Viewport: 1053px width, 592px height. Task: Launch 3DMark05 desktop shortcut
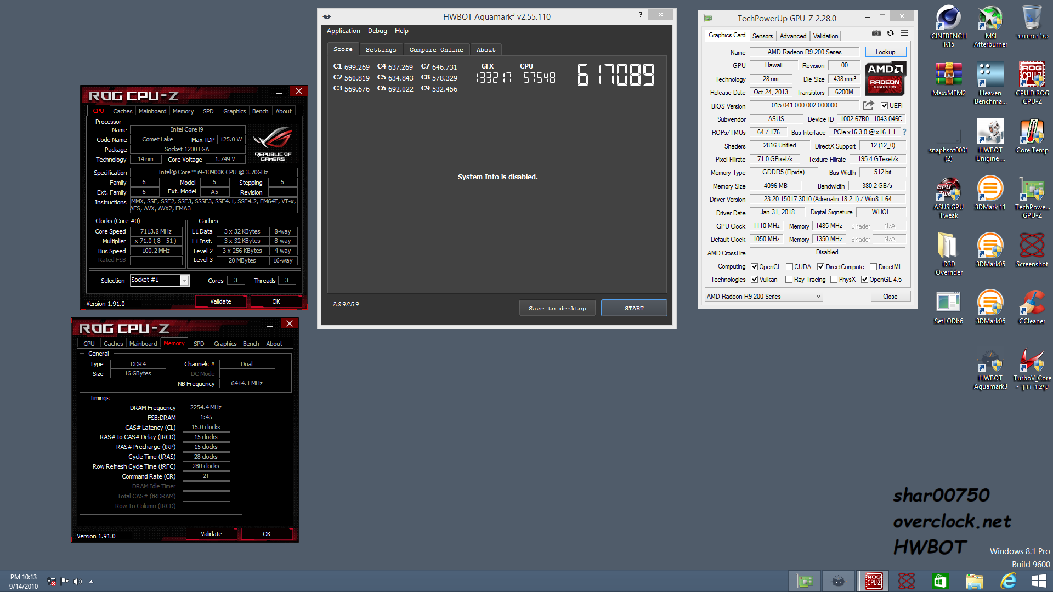(x=990, y=250)
